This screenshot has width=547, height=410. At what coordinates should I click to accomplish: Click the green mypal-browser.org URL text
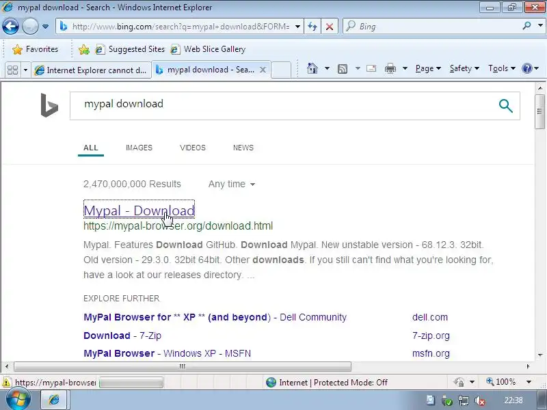coord(178,226)
